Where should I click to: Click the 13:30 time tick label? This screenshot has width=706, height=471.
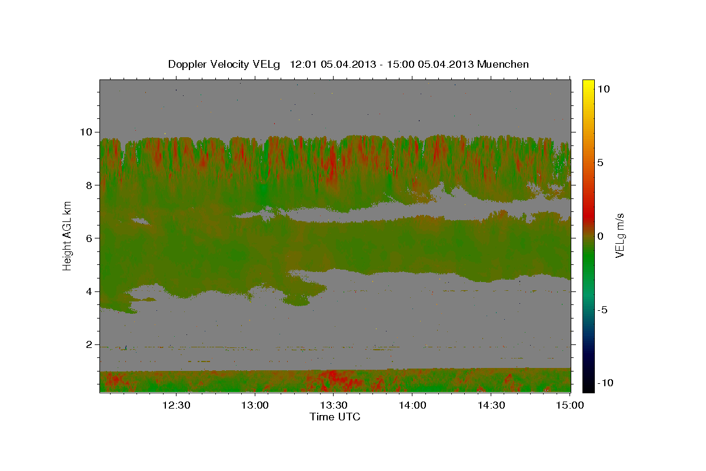334,406
